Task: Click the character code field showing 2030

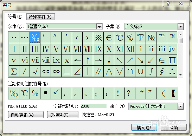Action: click(x=94, y=106)
